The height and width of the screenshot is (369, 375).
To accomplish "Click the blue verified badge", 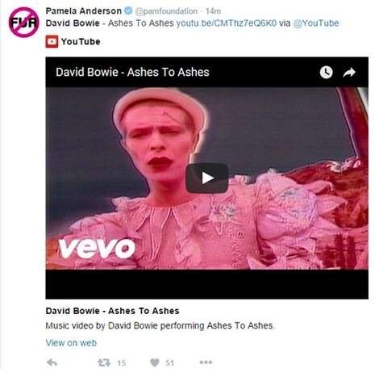I will [x=128, y=10].
